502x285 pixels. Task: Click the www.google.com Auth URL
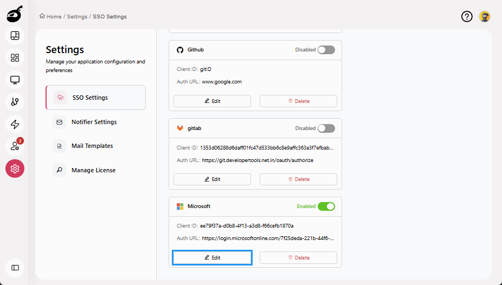coord(222,82)
